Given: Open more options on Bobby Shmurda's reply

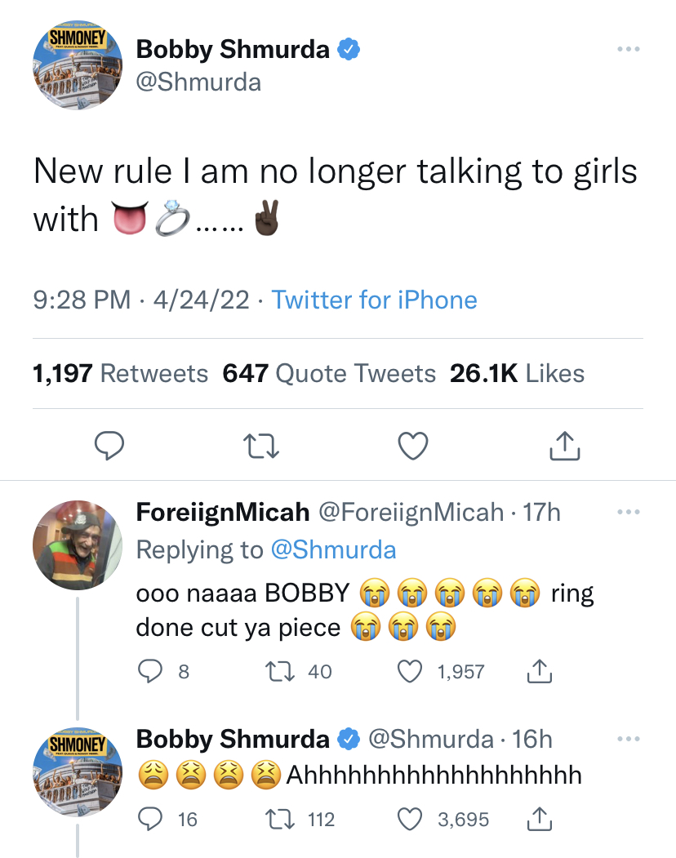Looking at the screenshot, I should pos(626,740).
